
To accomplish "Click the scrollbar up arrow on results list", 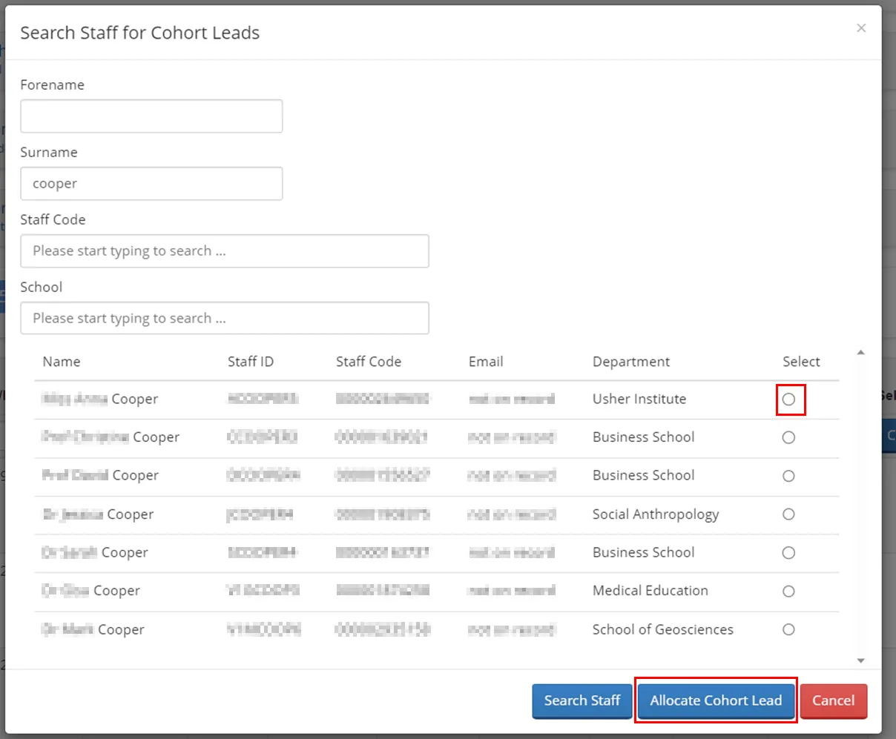I will [861, 354].
